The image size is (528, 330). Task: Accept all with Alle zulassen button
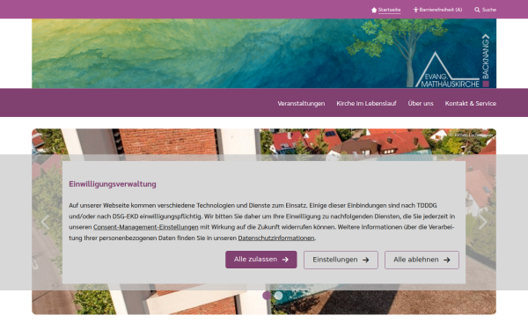click(x=261, y=260)
